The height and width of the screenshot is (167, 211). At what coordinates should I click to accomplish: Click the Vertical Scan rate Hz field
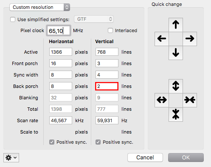[107, 120]
